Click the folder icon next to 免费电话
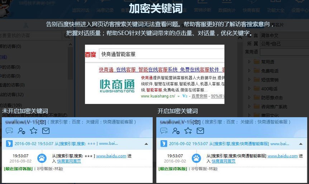Viewport: 309px width, 184px height. click(x=257, y=71)
